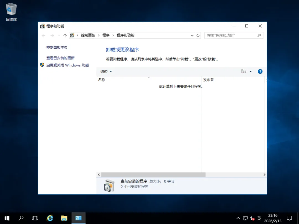Click the shield icon beside Windows 功能
The height and width of the screenshot is (224, 299).
click(42, 65)
